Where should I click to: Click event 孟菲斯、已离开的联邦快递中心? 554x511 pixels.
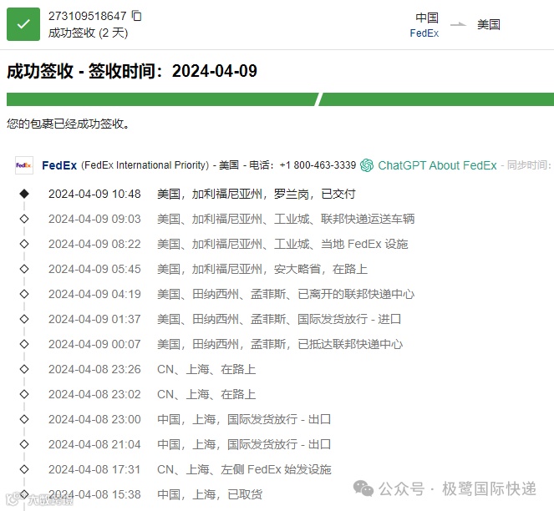click(x=286, y=294)
